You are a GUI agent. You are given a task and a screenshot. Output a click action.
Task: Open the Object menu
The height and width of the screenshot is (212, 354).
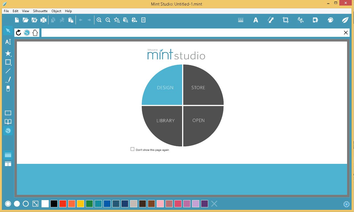[x=56, y=11]
